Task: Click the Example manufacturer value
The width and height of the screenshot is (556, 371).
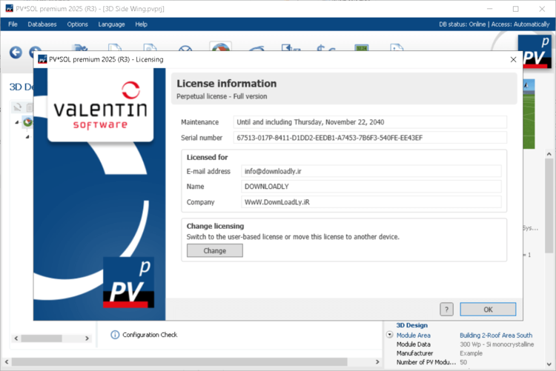Action: click(x=471, y=353)
